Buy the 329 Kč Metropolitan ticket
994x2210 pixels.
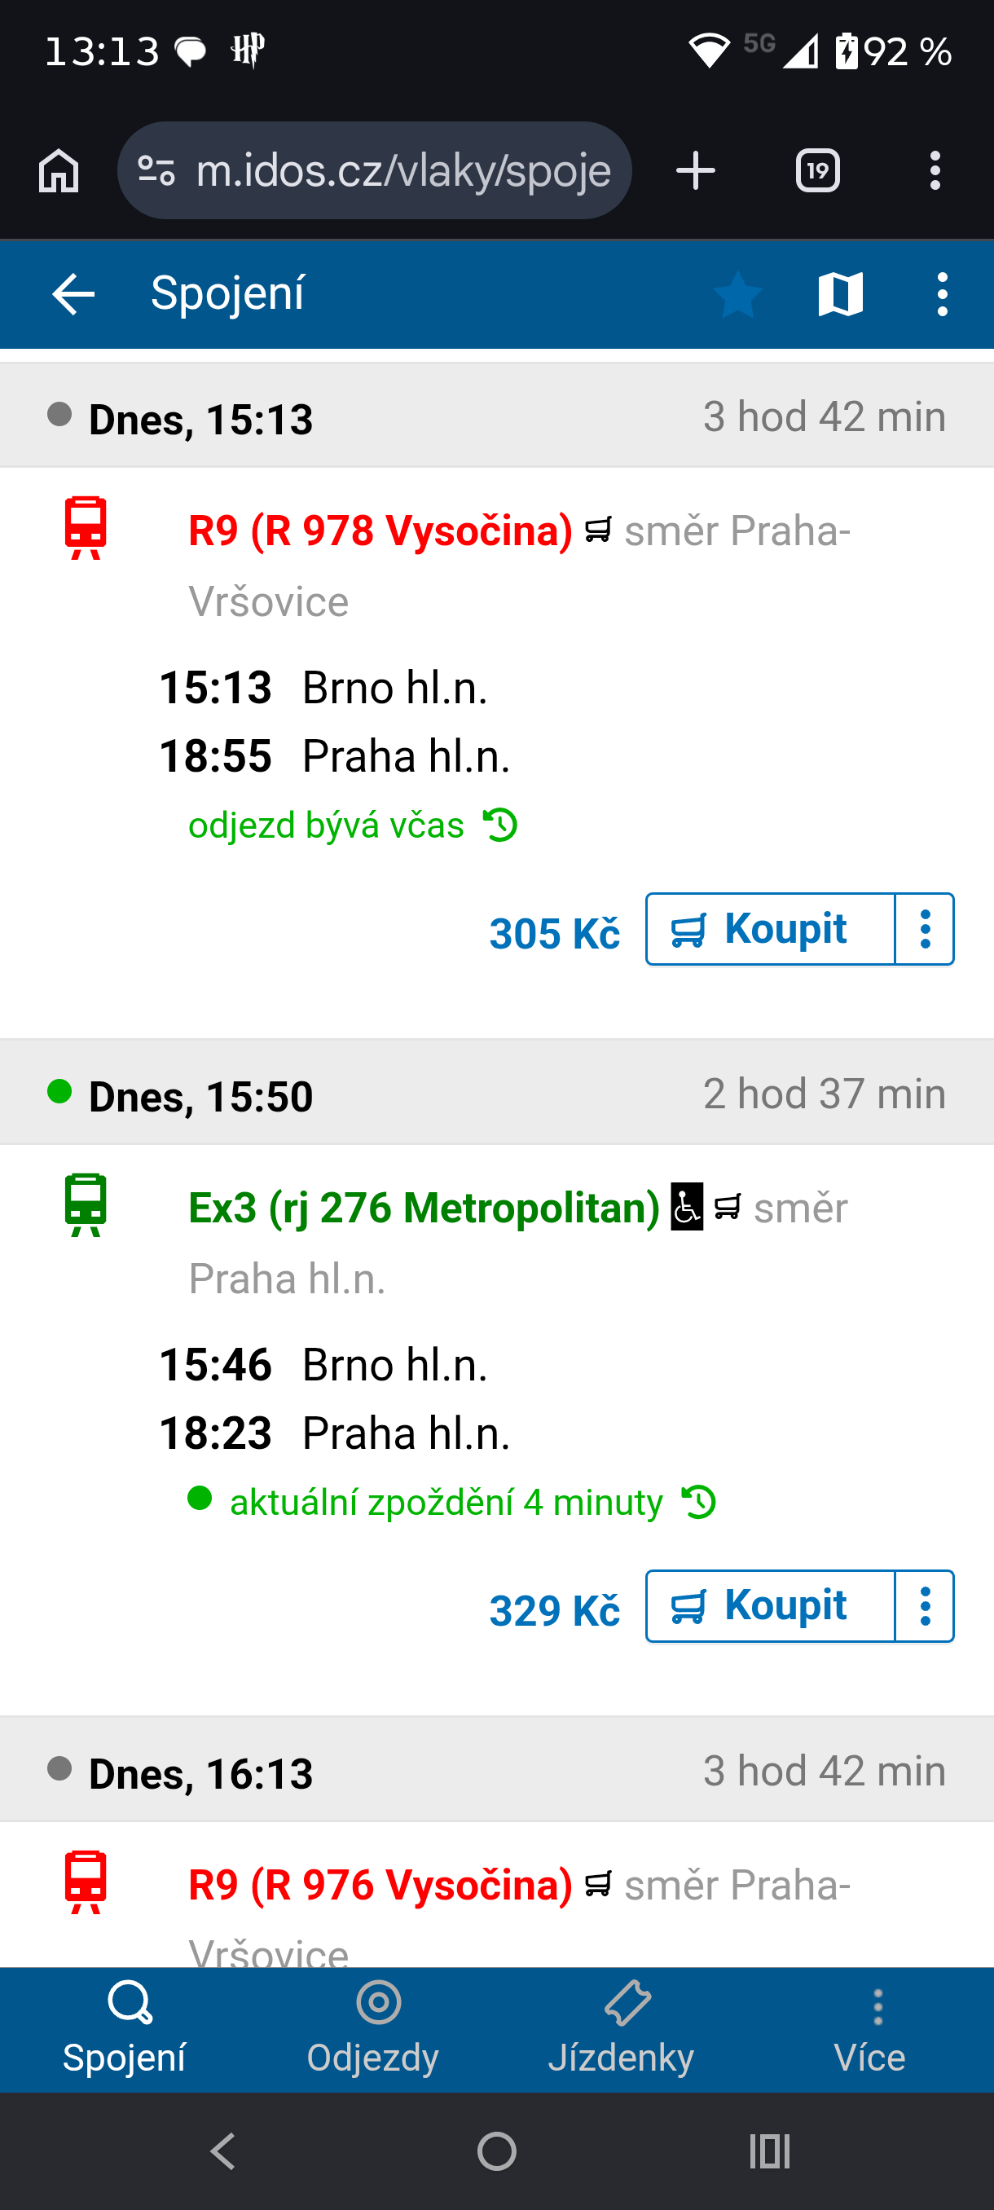769,1606
